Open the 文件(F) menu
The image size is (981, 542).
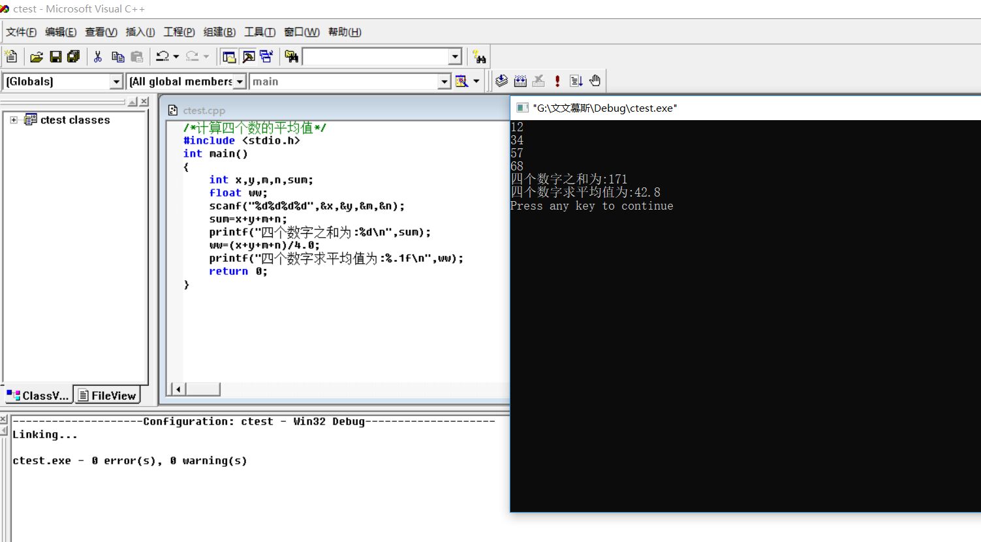click(21, 32)
